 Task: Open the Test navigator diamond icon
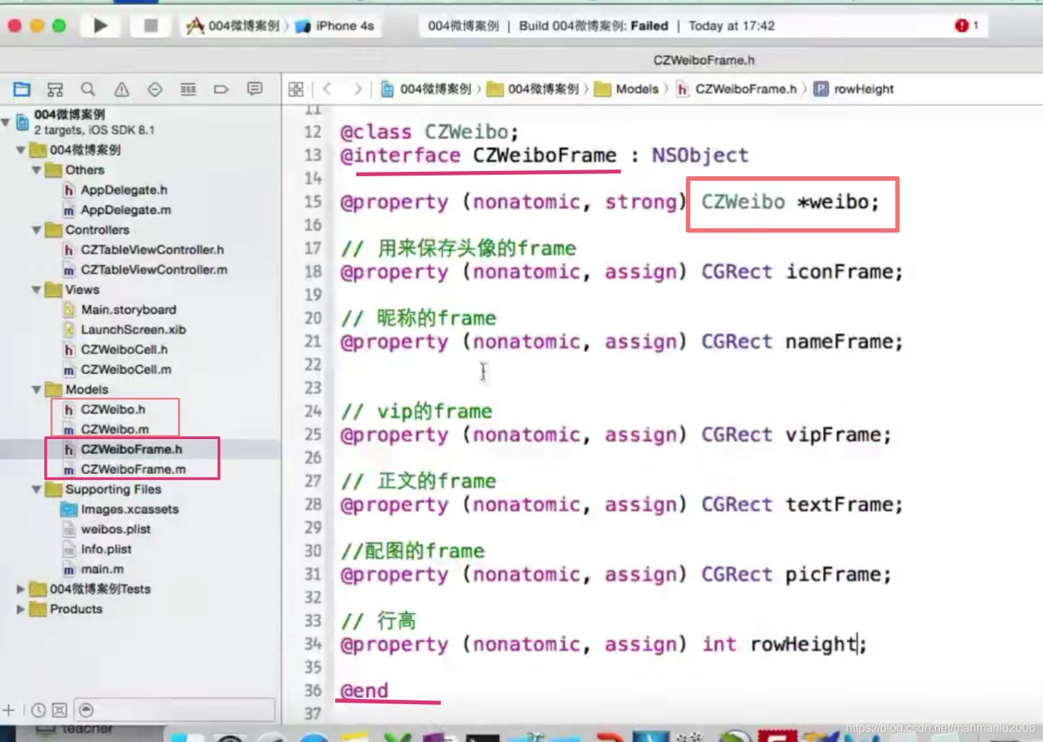pos(155,90)
